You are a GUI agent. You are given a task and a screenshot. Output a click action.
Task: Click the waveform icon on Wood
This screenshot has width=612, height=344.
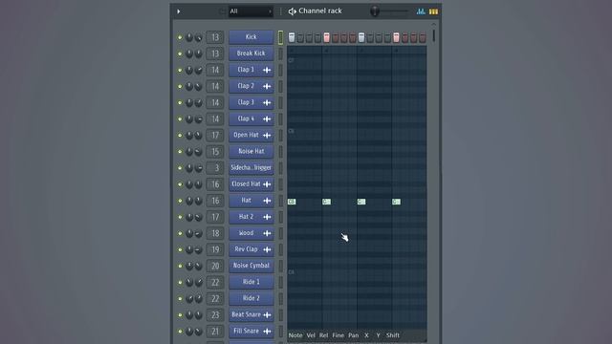(267, 233)
